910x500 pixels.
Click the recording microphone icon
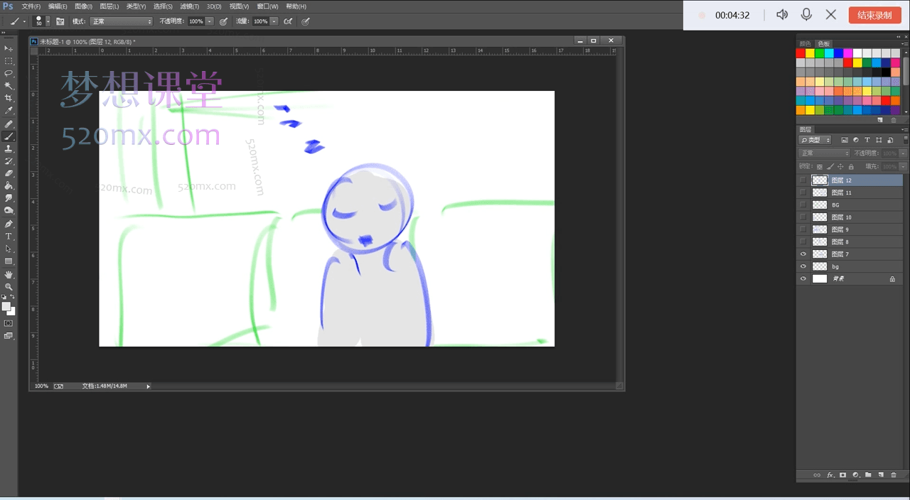pos(806,15)
